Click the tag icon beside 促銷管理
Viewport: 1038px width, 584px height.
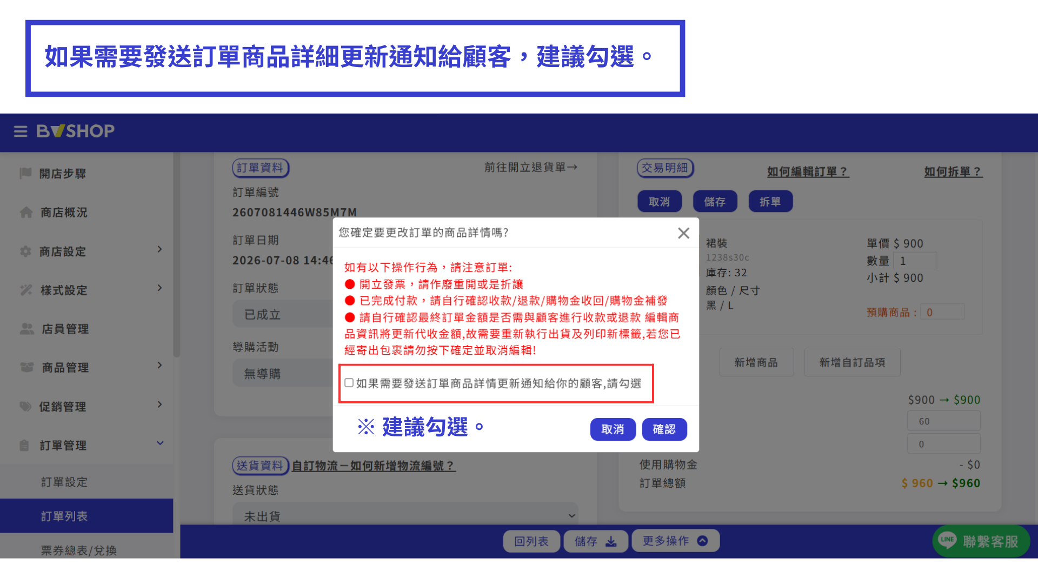pyautogui.click(x=25, y=406)
